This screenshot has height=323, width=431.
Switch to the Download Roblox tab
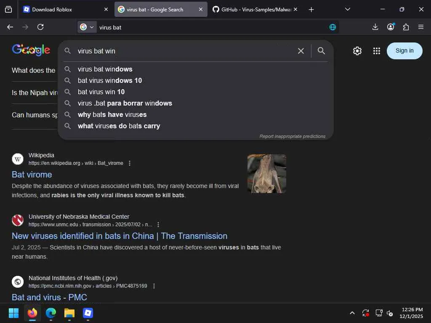[64, 10]
